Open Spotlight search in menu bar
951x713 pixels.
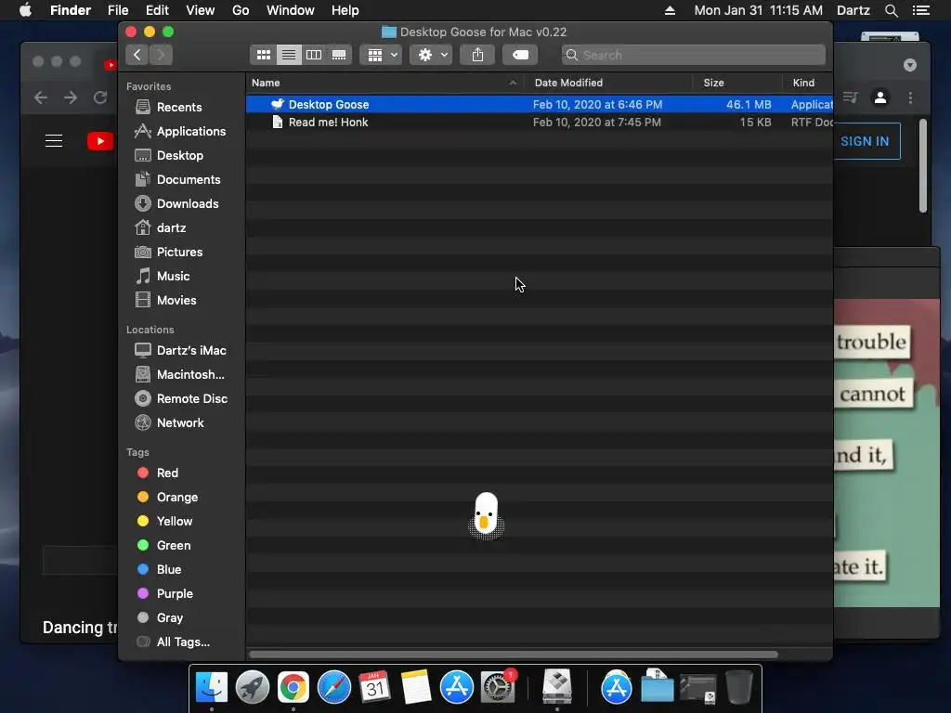point(891,10)
